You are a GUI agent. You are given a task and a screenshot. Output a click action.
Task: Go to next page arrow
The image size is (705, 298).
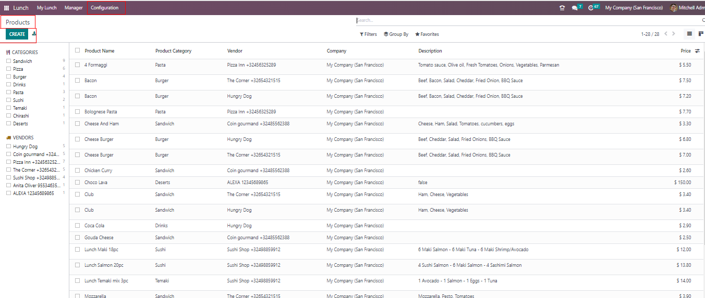point(674,34)
